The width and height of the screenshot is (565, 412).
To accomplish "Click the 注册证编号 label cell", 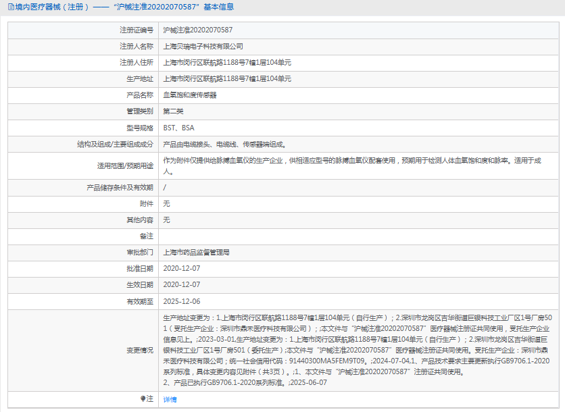I will [x=83, y=30].
